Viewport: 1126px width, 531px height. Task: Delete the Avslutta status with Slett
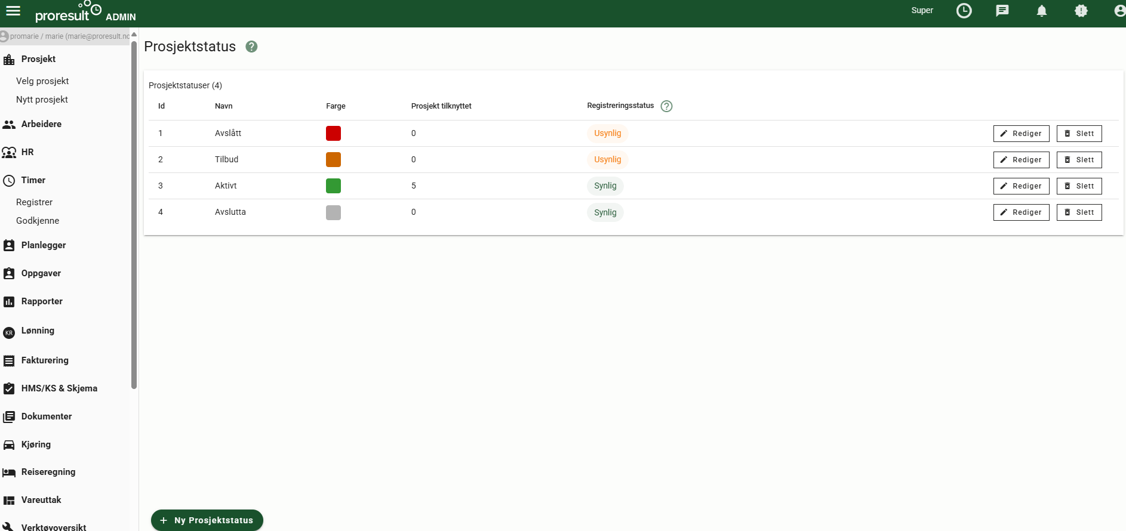(x=1079, y=212)
